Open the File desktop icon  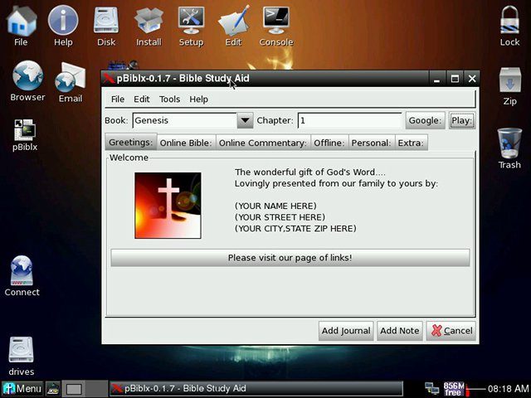pyautogui.click(x=21, y=26)
